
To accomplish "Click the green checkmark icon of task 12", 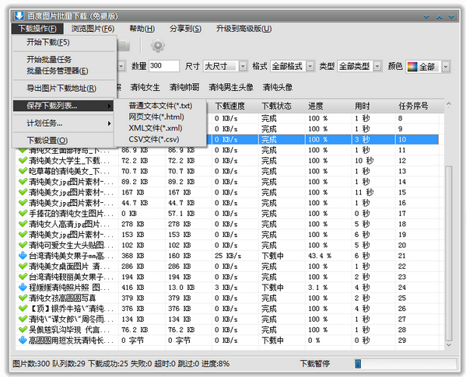I will (x=23, y=161).
